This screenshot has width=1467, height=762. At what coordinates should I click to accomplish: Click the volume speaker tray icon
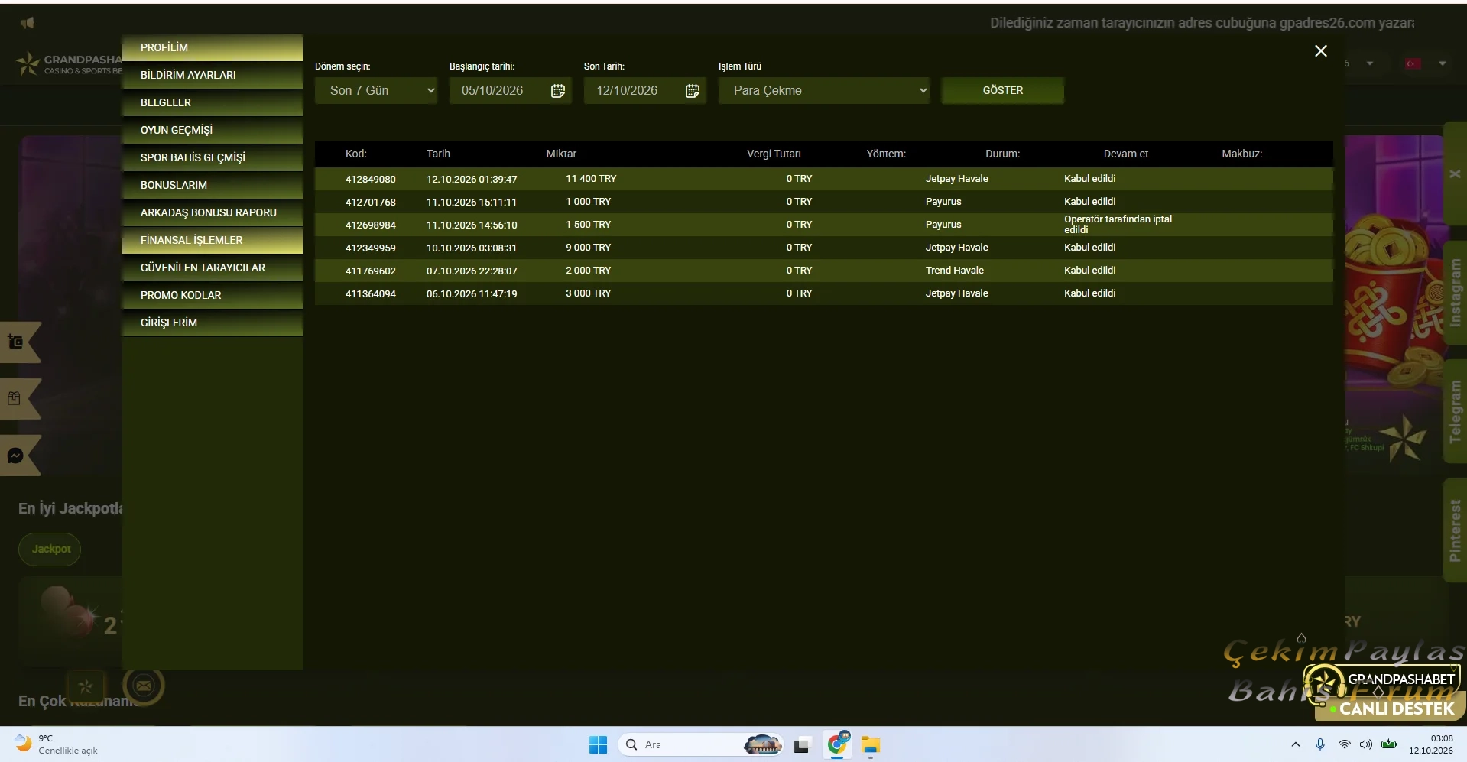pyautogui.click(x=1366, y=744)
